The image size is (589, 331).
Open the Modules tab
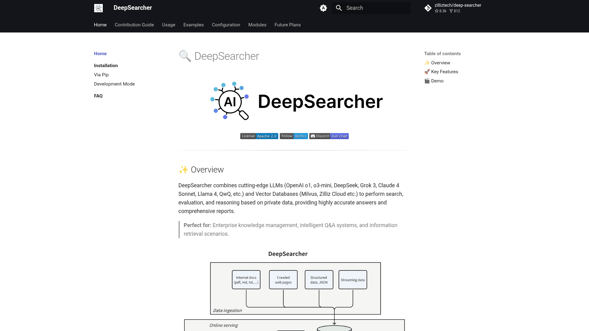(257, 25)
